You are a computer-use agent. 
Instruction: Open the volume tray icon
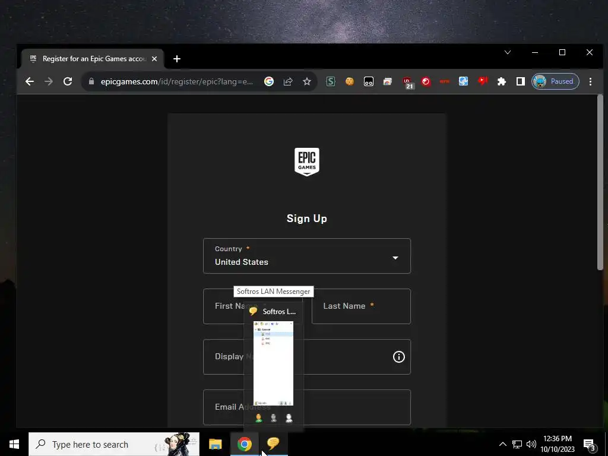[531, 444]
